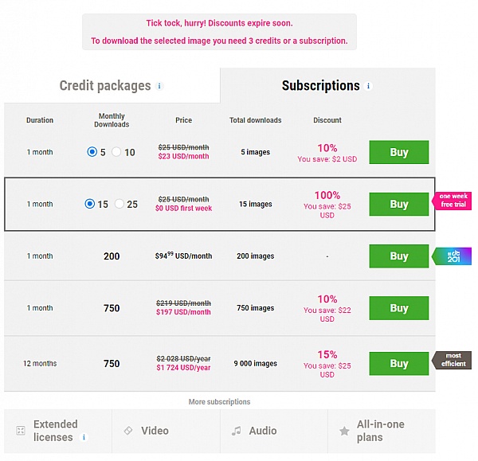Viewport: 478px width, 461px height.
Task: Click info icon next to Extended licenses
Action: [x=84, y=437]
